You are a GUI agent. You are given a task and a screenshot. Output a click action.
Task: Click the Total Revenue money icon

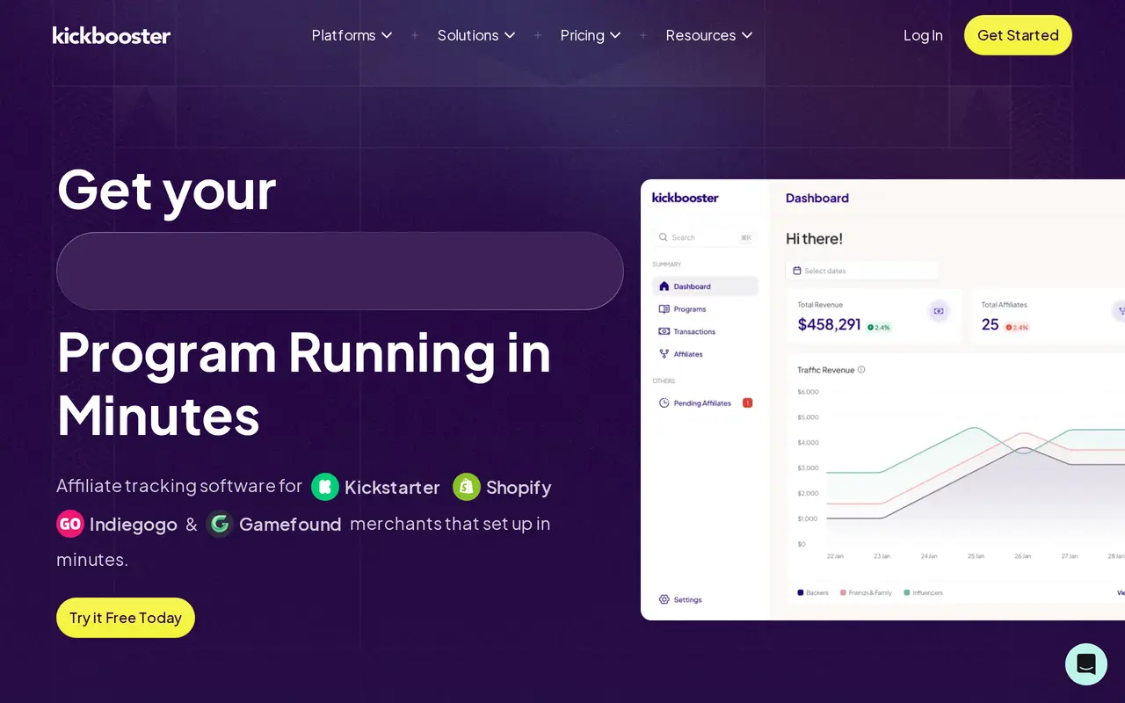pos(939,310)
